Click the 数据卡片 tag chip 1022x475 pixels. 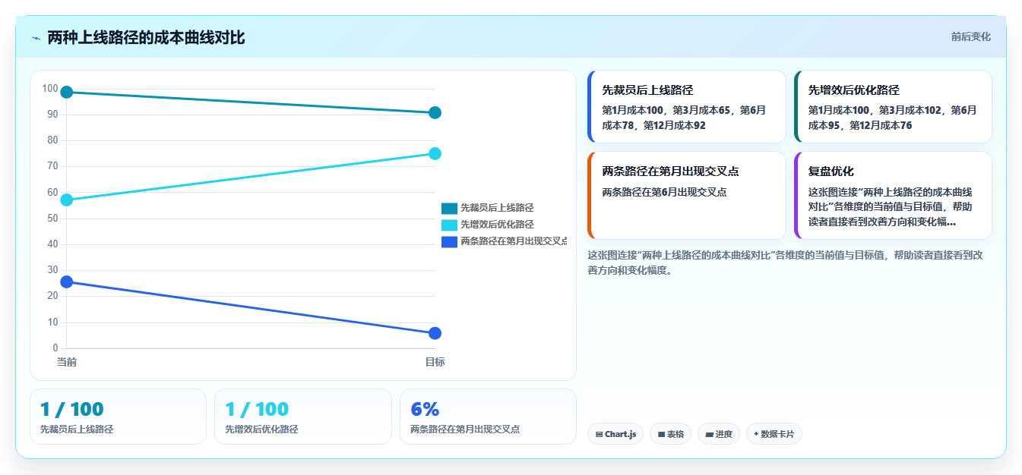[x=774, y=434]
